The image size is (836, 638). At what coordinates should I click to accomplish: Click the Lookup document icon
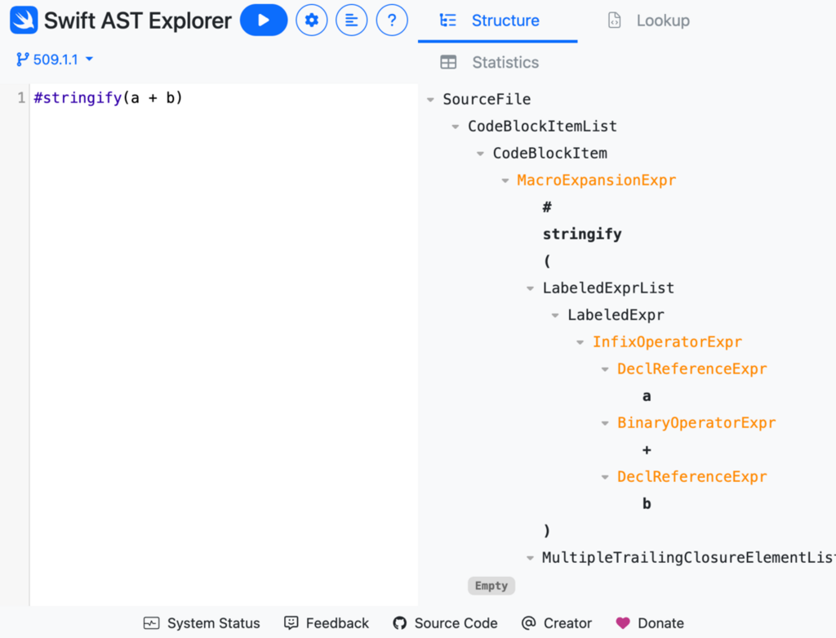point(614,20)
